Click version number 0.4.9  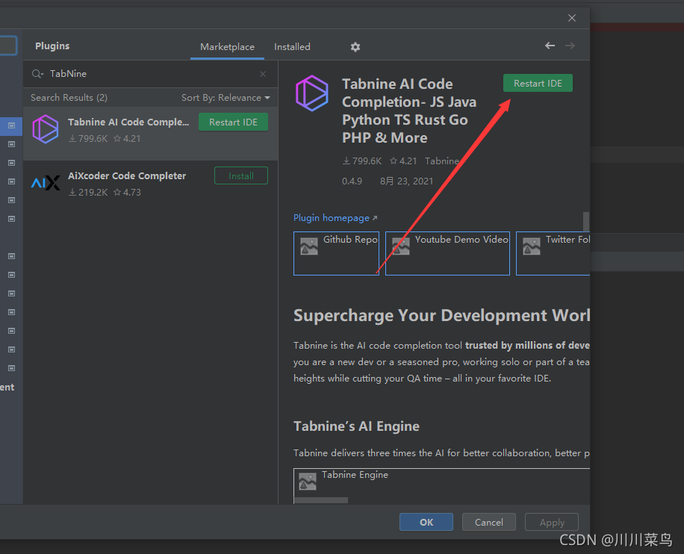[352, 181]
